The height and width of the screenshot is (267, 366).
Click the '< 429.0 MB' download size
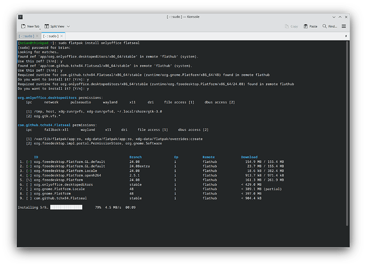251,185
